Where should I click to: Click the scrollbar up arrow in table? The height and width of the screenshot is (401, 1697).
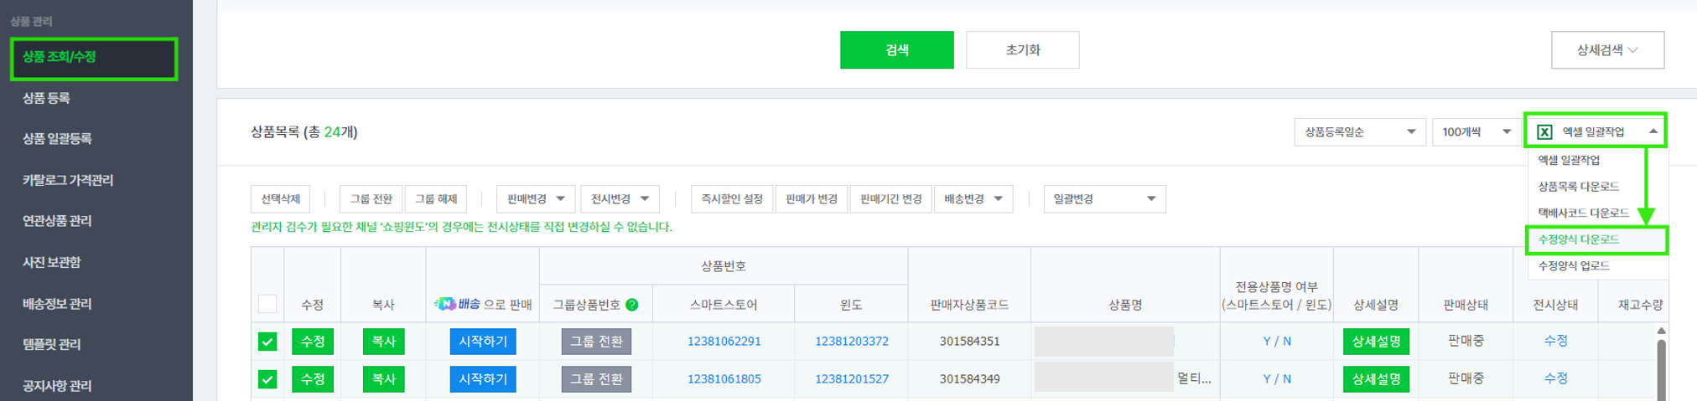click(x=1661, y=332)
